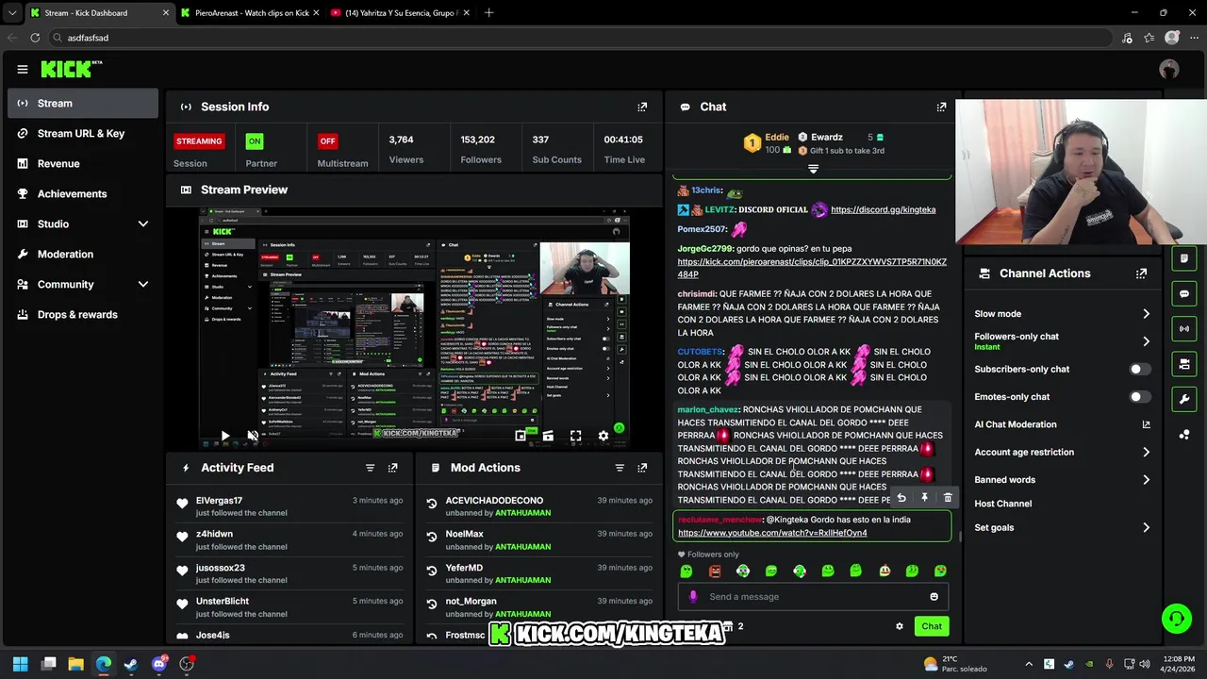Enter fullscreen on stream preview

[575, 436]
